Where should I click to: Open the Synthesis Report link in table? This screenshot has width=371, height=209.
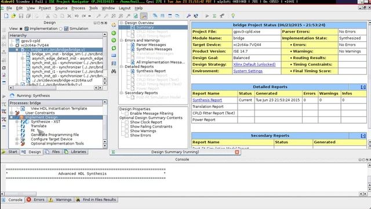point(207,100)
